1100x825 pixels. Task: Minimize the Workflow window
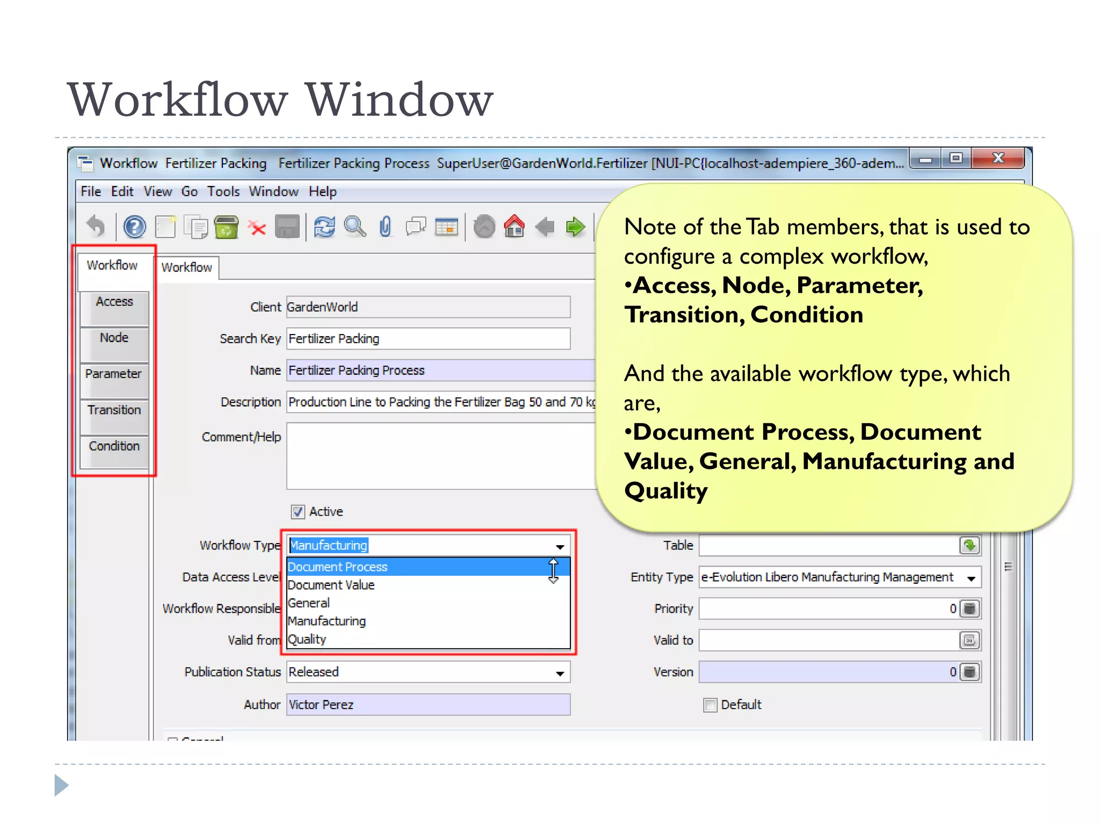(x=925, y=160)
